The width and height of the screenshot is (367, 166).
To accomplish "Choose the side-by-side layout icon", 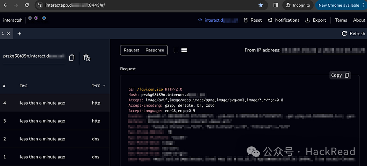I will pyautogui.click(x=176, y=50).
